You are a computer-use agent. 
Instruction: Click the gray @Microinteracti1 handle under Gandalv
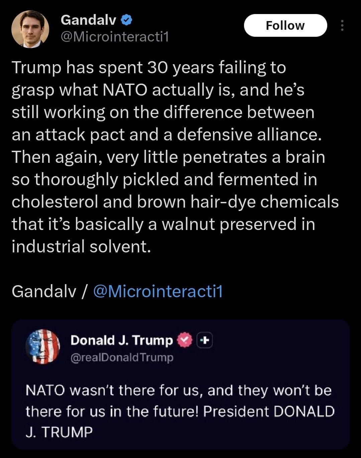coord(114,36)
